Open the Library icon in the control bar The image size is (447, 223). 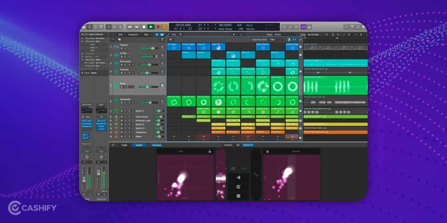[x=89, y=26]
